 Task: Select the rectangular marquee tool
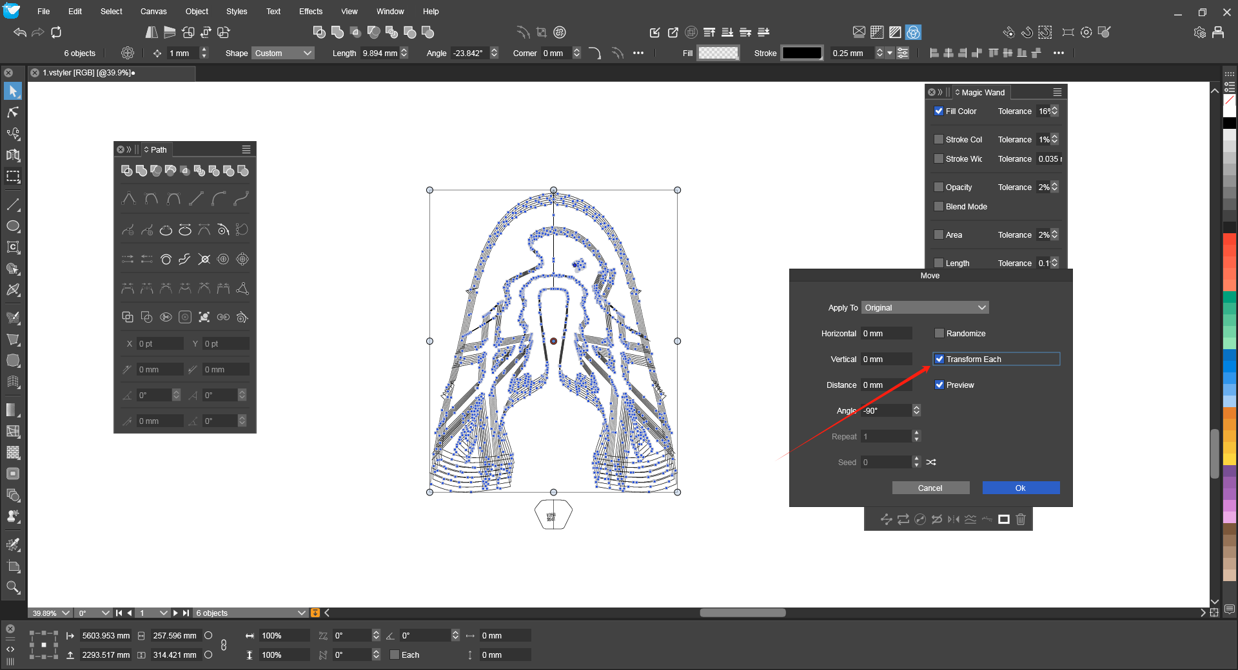pos(13,177)
